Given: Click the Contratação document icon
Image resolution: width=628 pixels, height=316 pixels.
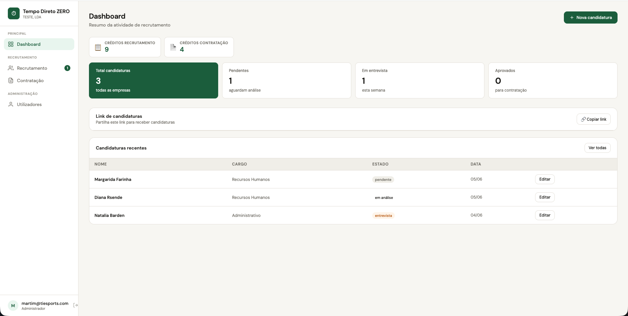Looking at the screenshot, I should 11,80.
